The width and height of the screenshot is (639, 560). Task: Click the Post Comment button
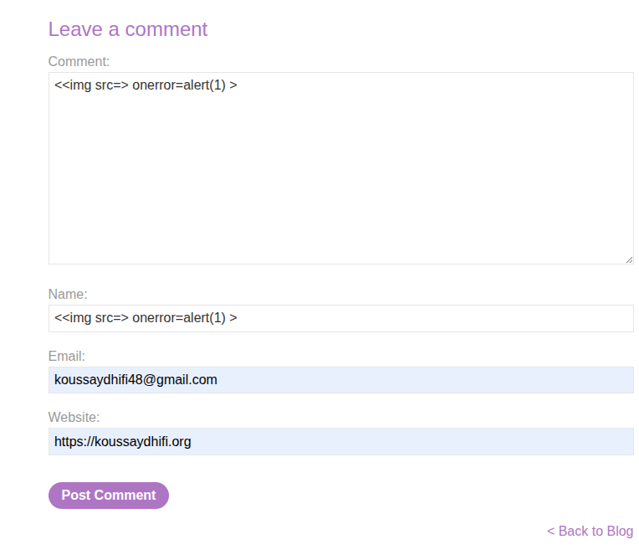tap(109, 496)
